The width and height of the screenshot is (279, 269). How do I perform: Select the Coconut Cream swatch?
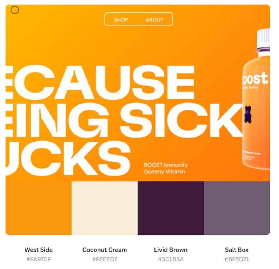click(105, 208)
